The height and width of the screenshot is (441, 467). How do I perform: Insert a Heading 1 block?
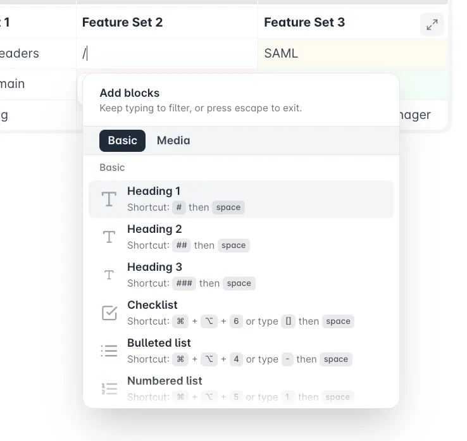click(241, 199)
